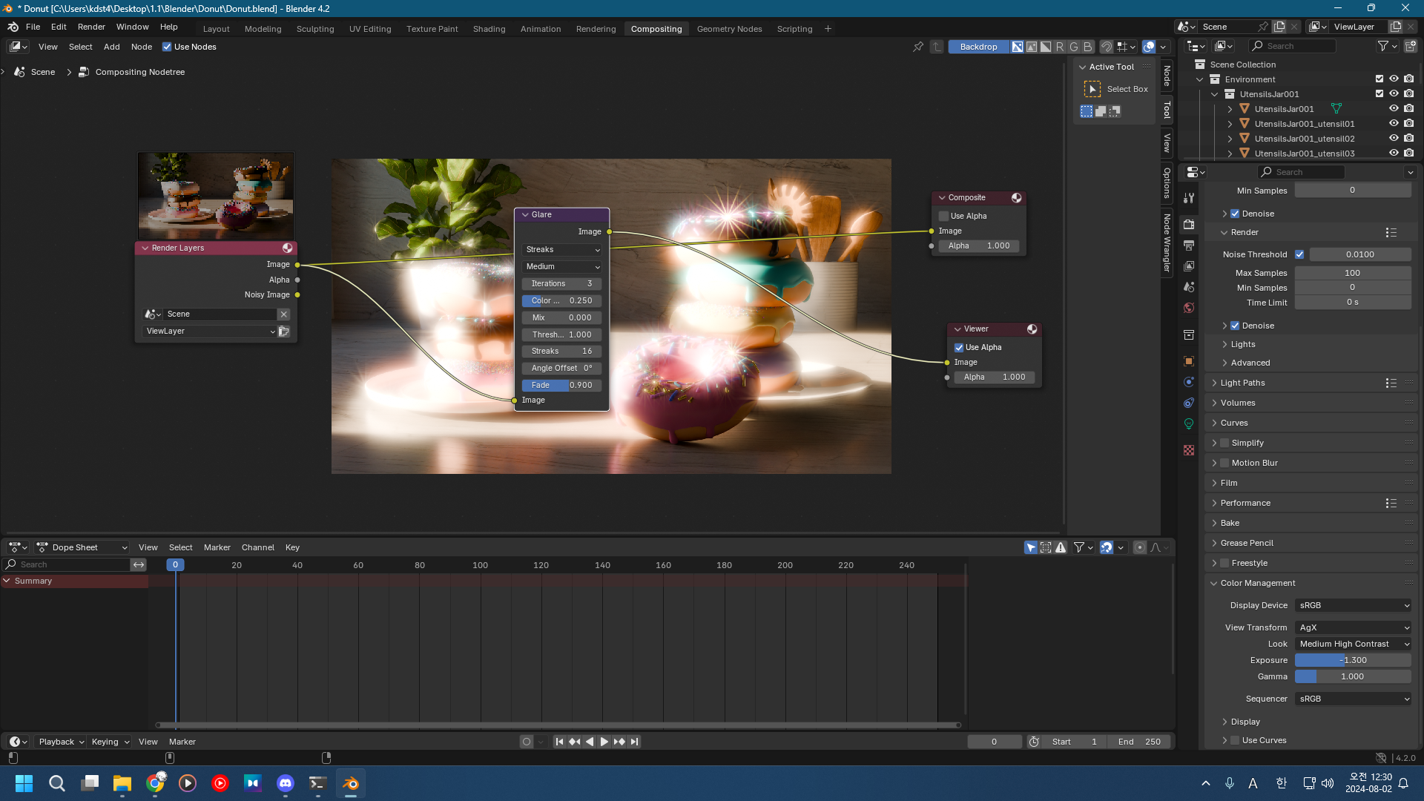This screenshot has width=1424, height=801.
Task: Uncheck the Use Nodes checkbox
Action: [167, 47]
